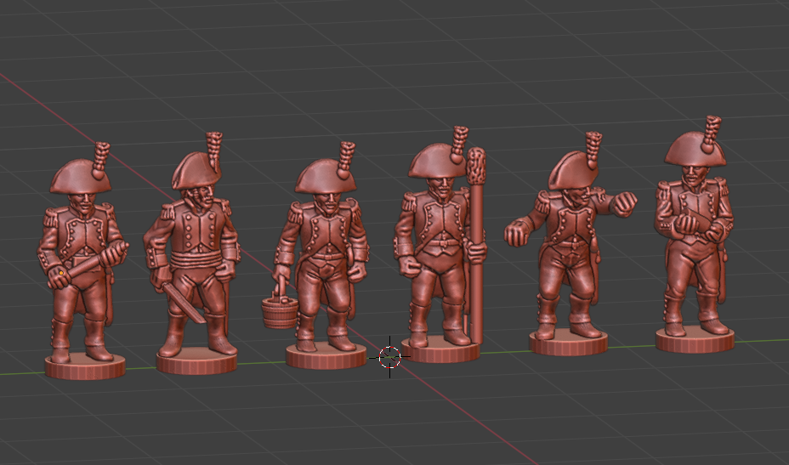Click the base under the raised-fists soldier
This screenshot has width=789, height=465.
click(568, 343)
